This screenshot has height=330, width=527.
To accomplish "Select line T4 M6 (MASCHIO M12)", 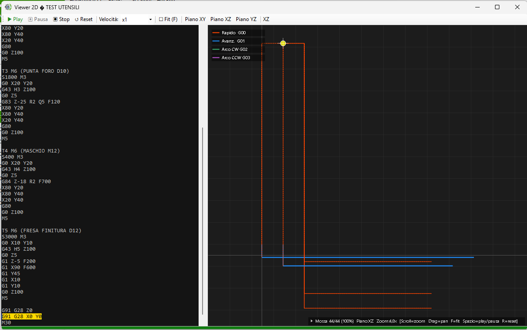I will pyautogui.click(x=31, y=151).
